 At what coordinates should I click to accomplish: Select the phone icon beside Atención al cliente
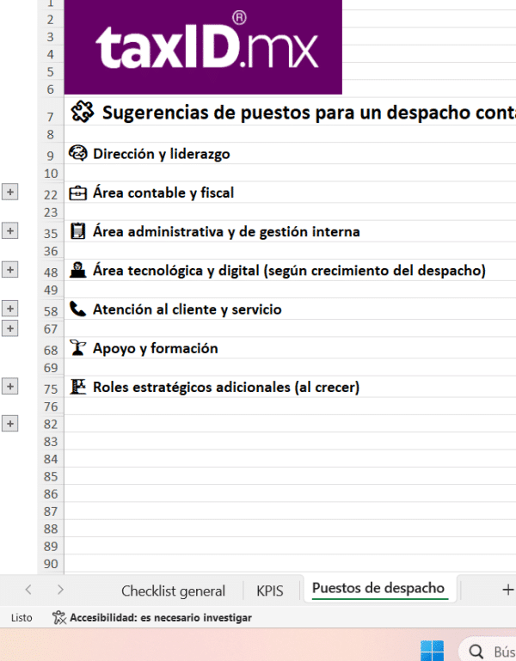tap(78, 309)
